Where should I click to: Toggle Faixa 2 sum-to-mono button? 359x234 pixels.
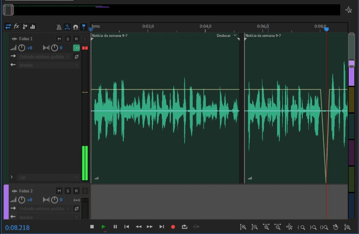pos(76,200)
